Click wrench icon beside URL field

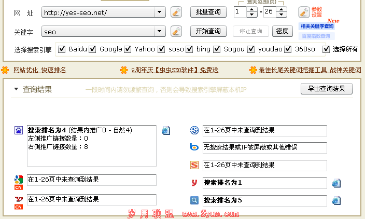[x=176, y=12]
